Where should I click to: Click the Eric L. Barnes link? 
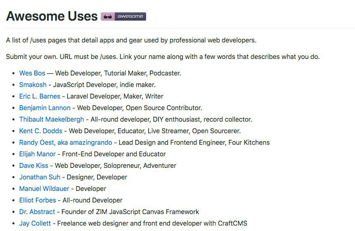tap(40, 96)
